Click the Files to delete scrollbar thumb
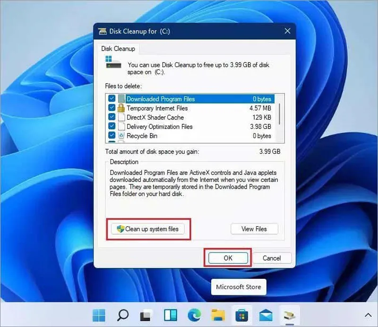 point(279,114)
